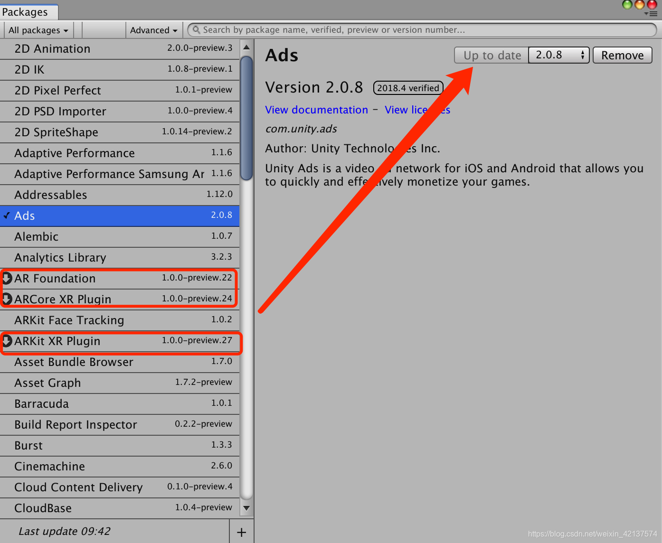The image size is (662, 543).
Task: Select the Addressables package
Action: pos(120,195)
